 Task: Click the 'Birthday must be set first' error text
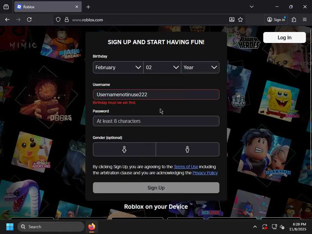point(114,103)
